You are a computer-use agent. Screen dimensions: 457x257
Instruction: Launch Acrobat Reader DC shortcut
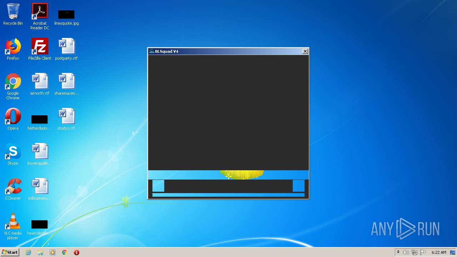(x=40, y=16)
